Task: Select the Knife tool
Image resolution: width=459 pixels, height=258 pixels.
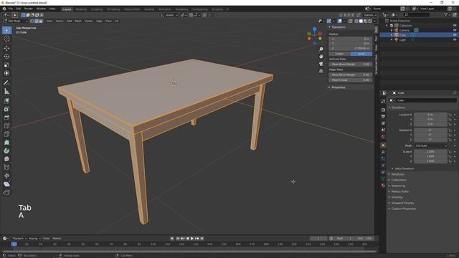Action: 6,134
